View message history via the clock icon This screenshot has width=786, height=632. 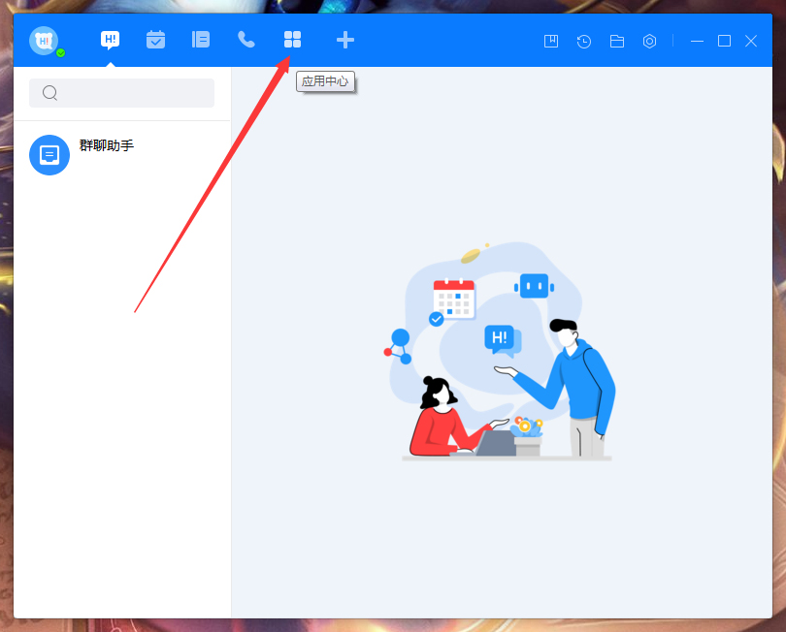(x=583, y=41)
